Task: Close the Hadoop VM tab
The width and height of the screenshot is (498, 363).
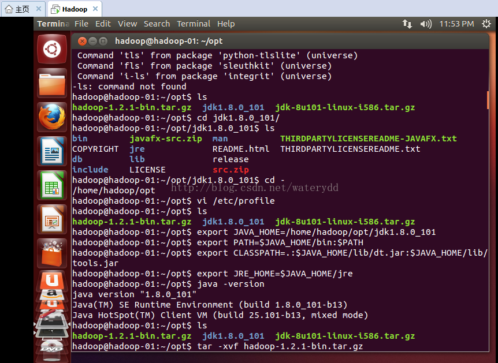Action: [x=95, y=9]
